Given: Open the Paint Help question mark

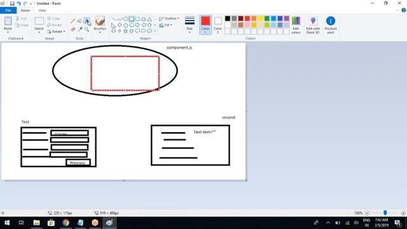Looking at the screenshot, I should pos(404,10).
